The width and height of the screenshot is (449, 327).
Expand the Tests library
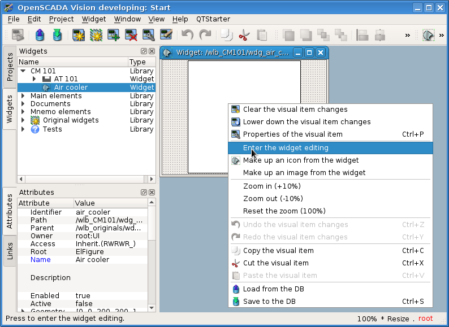point(23,129)
